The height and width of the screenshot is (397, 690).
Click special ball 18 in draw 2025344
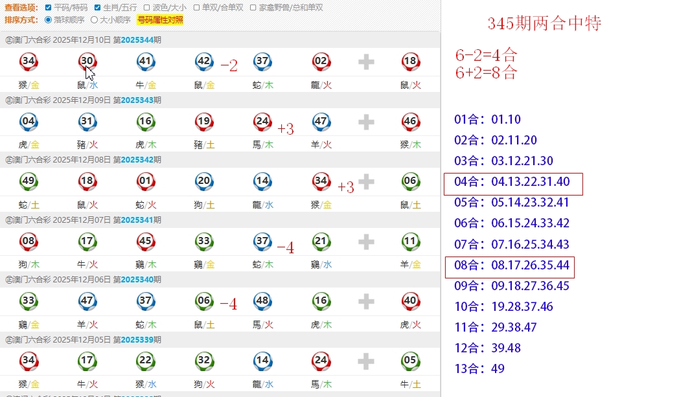tap(409, 62)
